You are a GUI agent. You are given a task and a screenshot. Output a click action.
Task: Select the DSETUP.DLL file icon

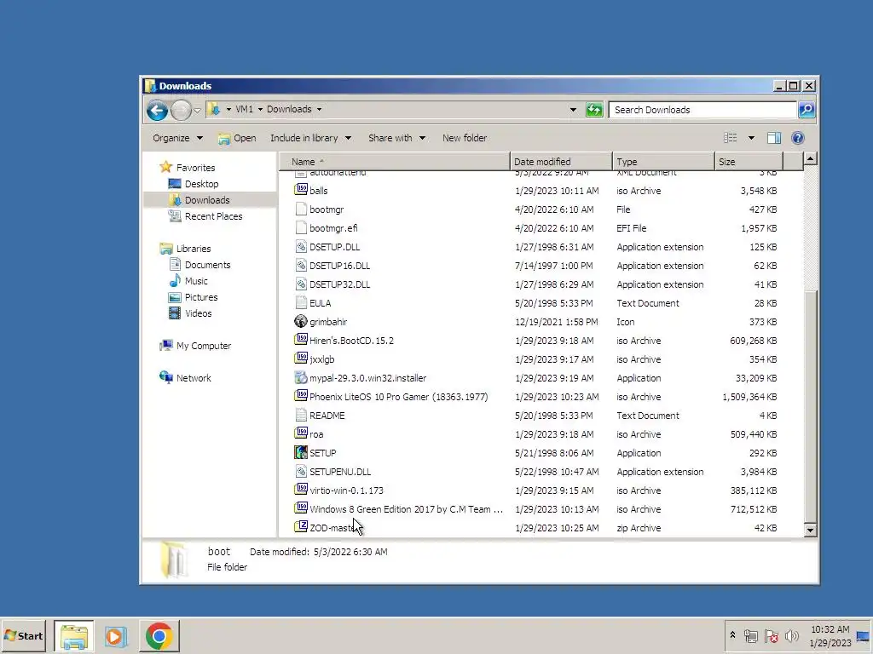[301, 246]
